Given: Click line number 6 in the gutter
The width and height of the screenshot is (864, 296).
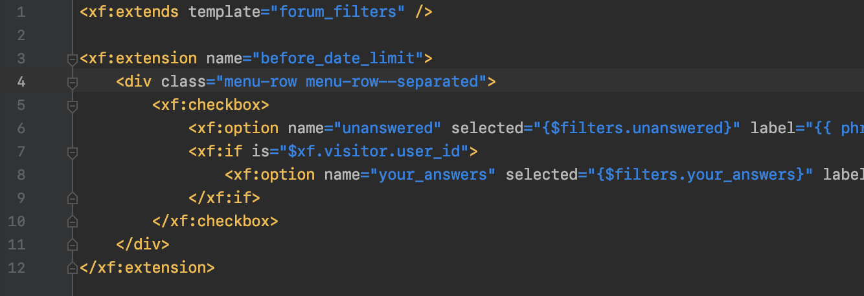Looking at the screenshot, I should (x=21, y=128).
